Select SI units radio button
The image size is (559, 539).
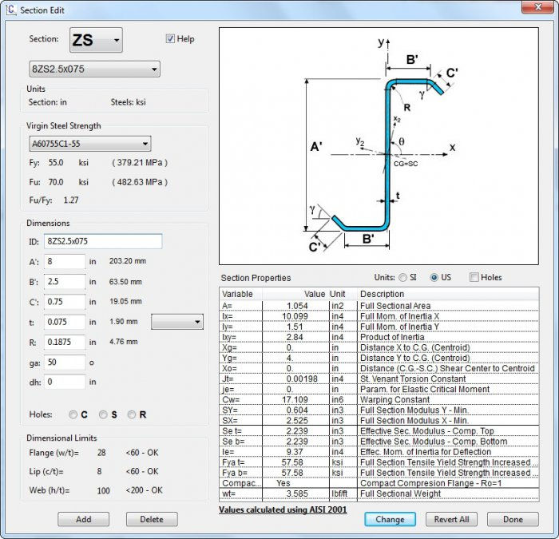point(402,277)
